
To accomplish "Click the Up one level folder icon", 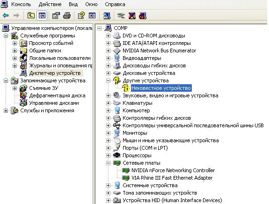I will (31, 15).
